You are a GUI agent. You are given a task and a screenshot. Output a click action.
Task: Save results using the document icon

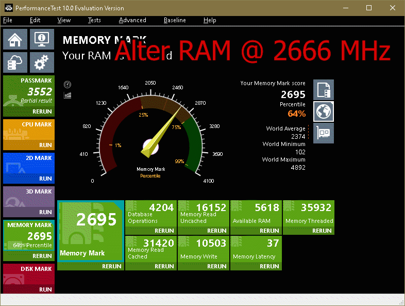324,90
